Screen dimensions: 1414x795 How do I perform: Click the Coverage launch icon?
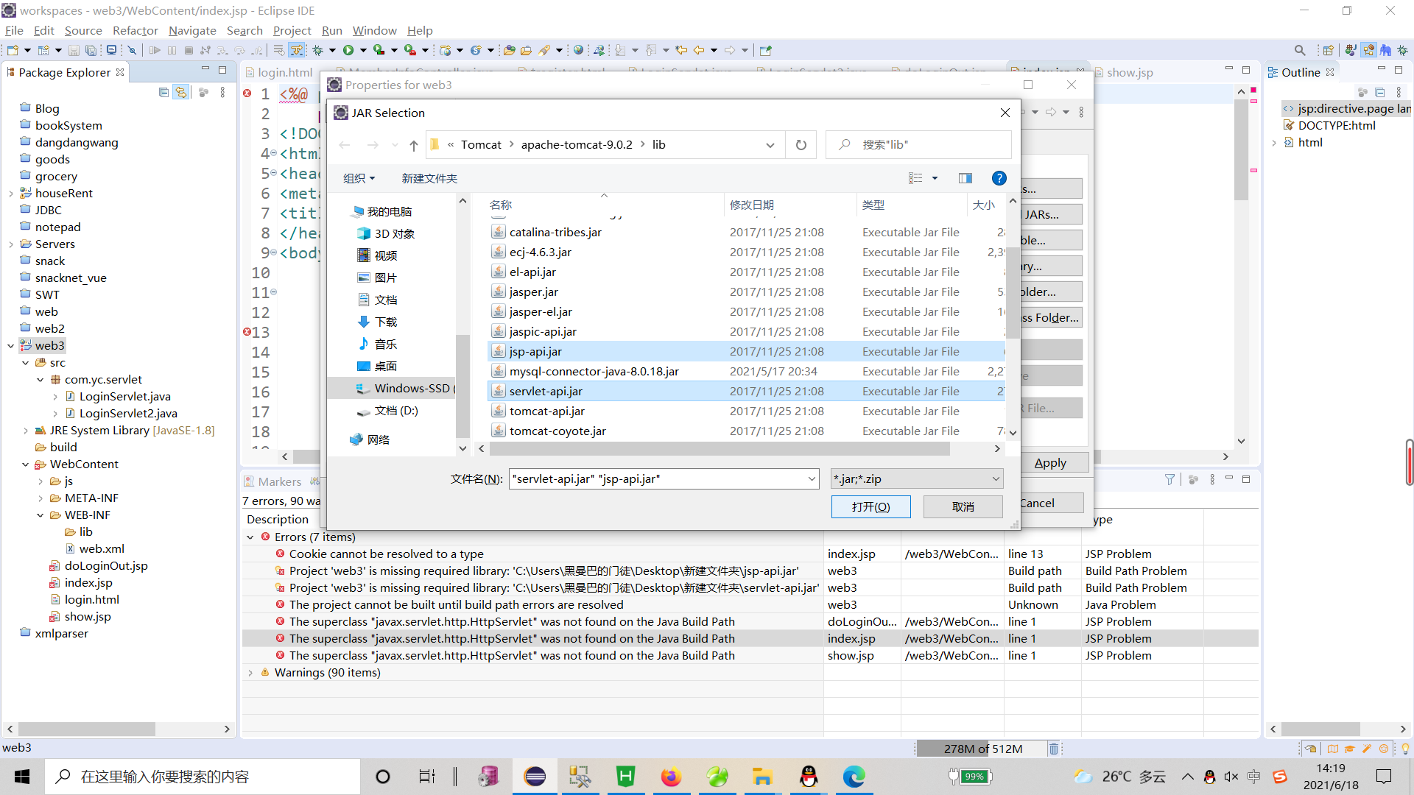379,50
